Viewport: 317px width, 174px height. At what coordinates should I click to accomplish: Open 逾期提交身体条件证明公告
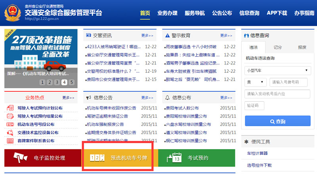[x=111, y=132]
